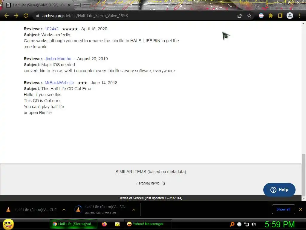Open striped flag extension icon

click(x=261, y=16)
